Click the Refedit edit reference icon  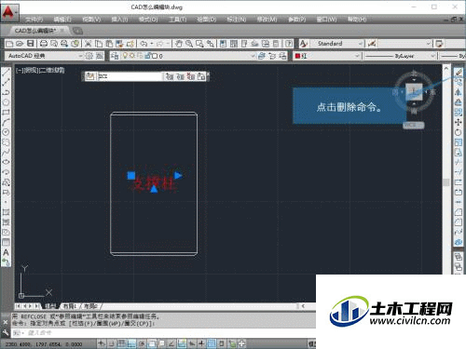(x=89, y=76)
